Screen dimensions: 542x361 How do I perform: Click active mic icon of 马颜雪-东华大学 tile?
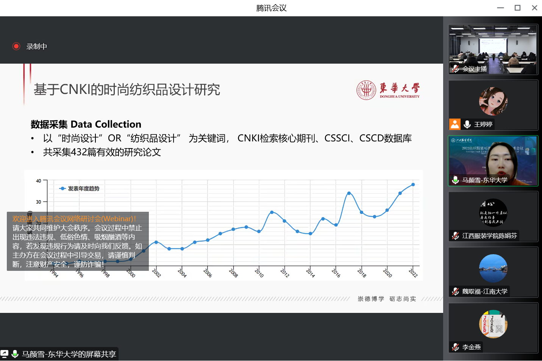tap(456, 180)
